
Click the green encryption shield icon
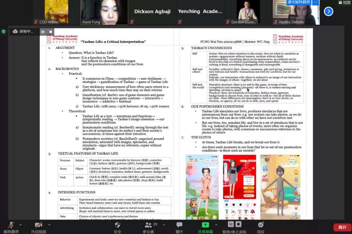(4, 32)
